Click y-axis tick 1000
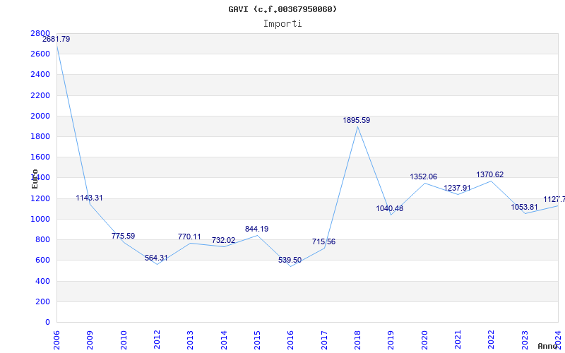The height and width of the screenshot is (353, 565). [40, 219]
